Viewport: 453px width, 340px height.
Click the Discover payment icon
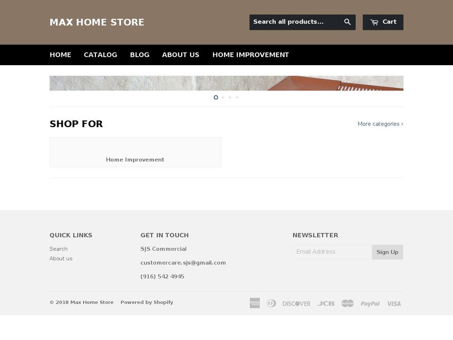296,304
